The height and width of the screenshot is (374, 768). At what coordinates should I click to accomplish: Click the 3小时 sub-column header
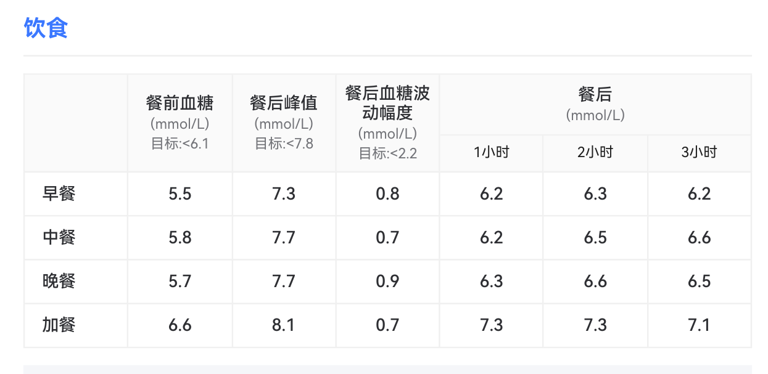click(x=699, y=153)
